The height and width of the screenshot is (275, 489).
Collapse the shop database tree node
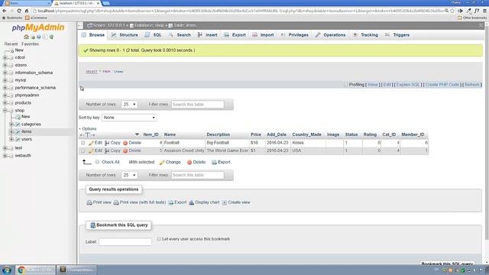click(5, 110)
